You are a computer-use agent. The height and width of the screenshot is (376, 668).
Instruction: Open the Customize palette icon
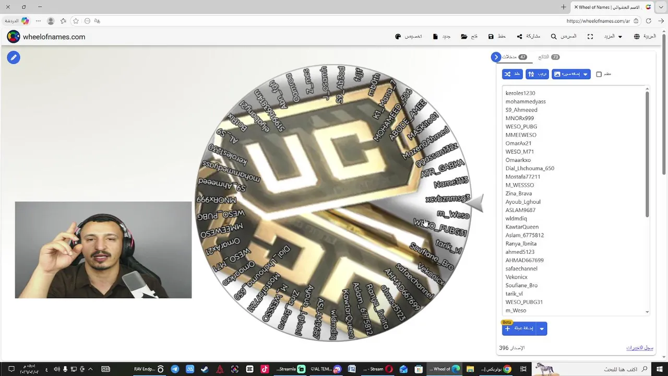click(x=398, y=37)
